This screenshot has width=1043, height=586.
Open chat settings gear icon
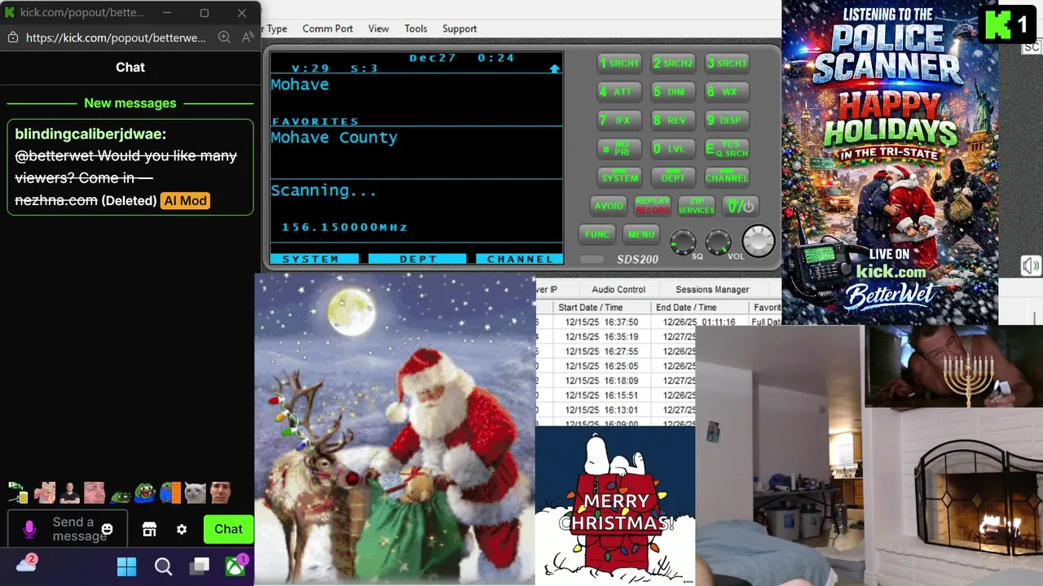click(x=182, y=529)
